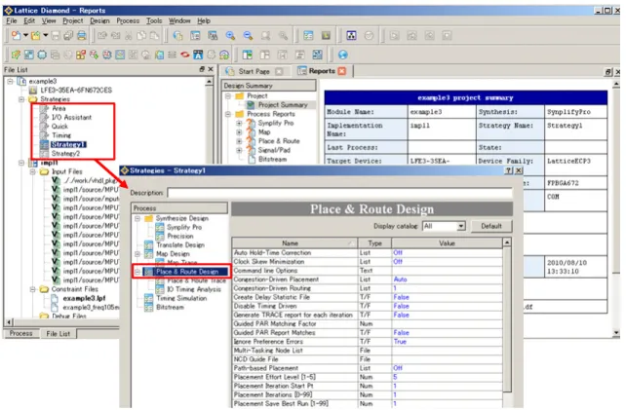Collapse Synthesize Design in Process tree
This screenshot has width=626, height=410.
pyautogui.click(x=137, y=218)
